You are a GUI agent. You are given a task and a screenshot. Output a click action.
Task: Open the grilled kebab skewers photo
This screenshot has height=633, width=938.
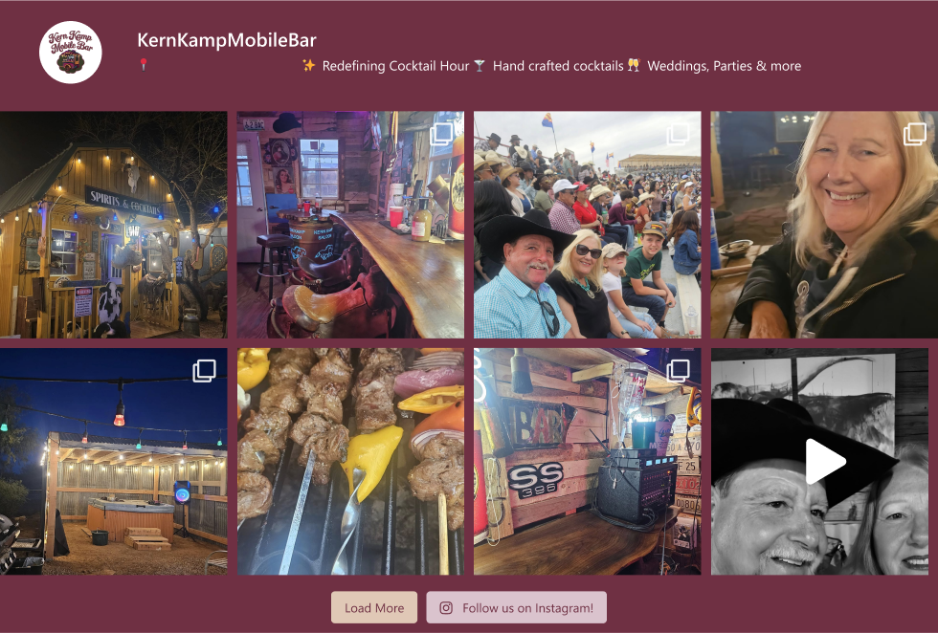point(350,462)
